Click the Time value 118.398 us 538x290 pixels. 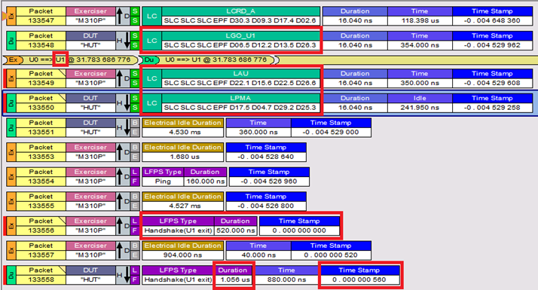point(420,20)
